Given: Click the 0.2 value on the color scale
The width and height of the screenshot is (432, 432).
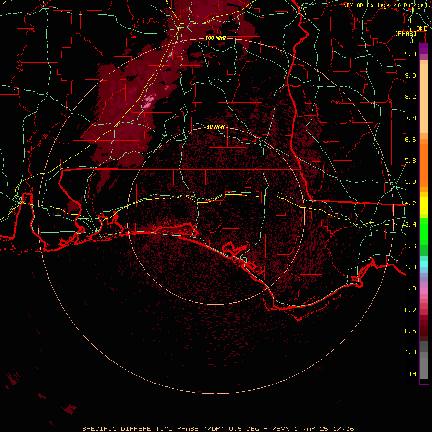Looking at the screenshot, I should 410,310.
